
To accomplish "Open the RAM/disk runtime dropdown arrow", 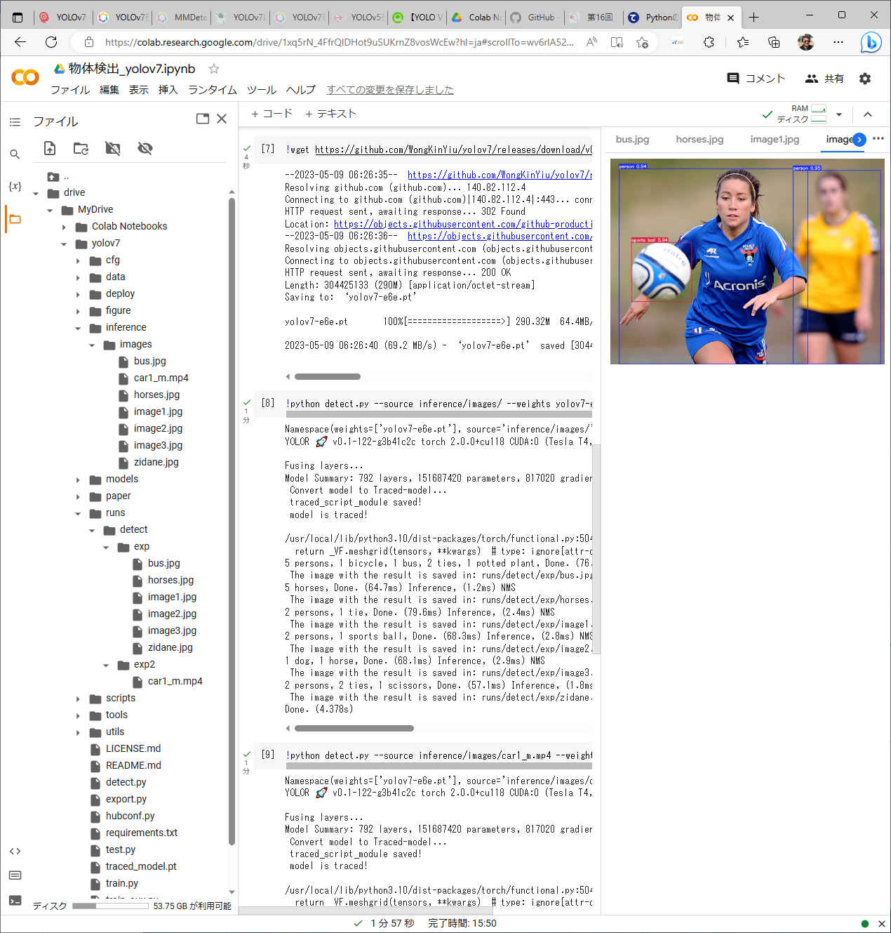I will point(839,114).
